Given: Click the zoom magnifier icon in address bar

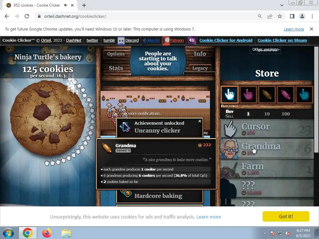Looking at the screenshot, I should click(x=259, y=16).
